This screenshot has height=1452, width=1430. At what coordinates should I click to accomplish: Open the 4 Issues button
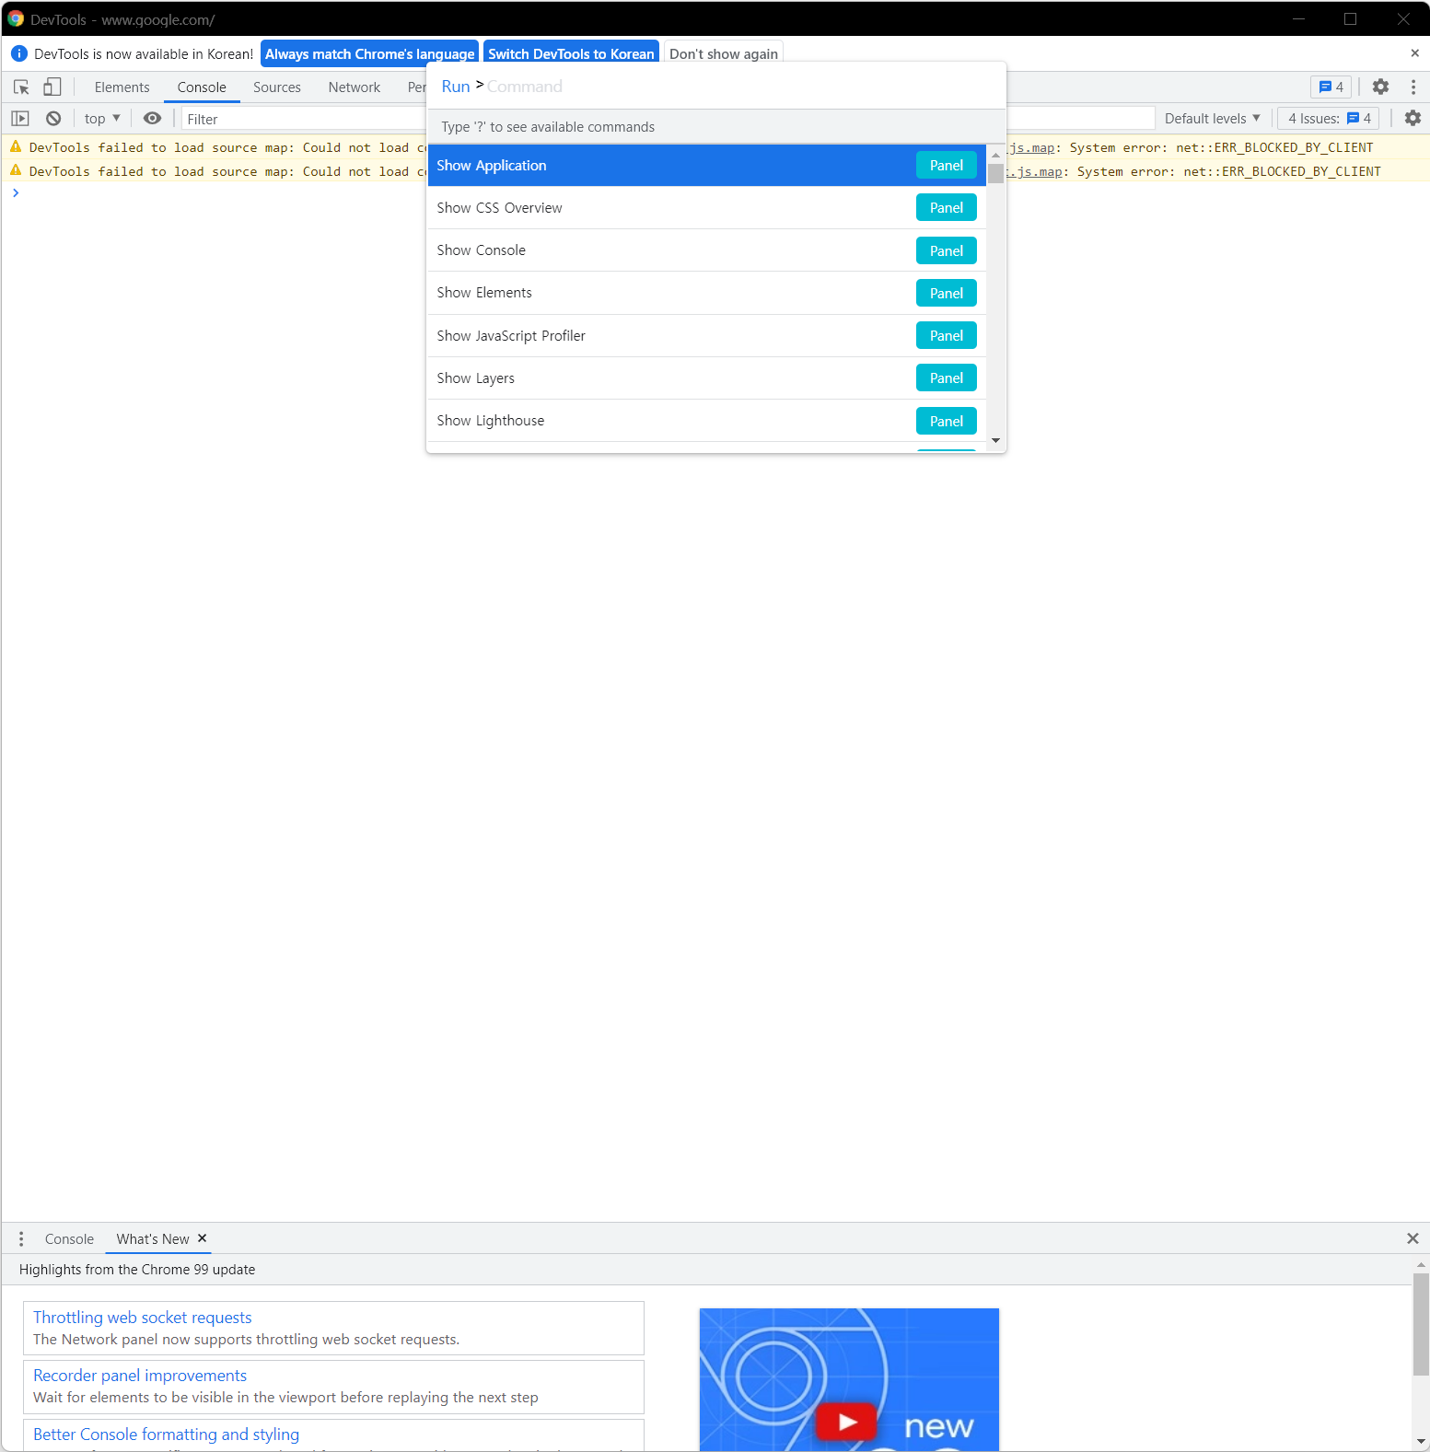click(x=1329, y=119)
